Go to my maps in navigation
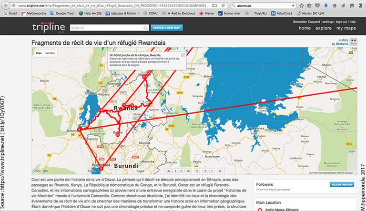The image size is (366, 211). (347, 28)
